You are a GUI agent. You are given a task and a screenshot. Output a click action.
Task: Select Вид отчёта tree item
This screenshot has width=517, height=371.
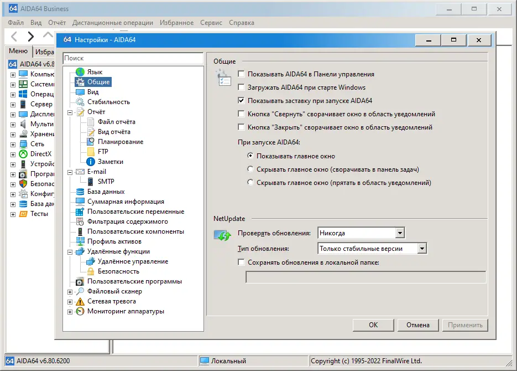pos(114,132)
